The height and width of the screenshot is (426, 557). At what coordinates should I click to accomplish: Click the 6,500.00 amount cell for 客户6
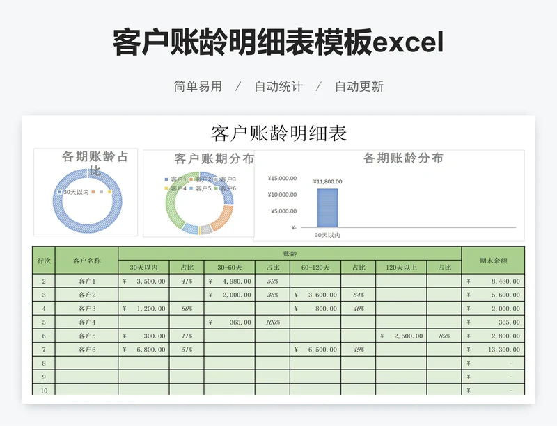coord(315,350)
